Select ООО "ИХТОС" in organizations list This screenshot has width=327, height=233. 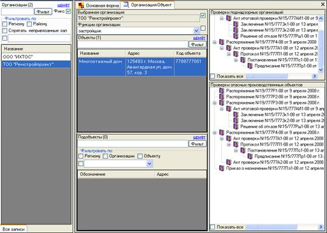coord(37,57)
